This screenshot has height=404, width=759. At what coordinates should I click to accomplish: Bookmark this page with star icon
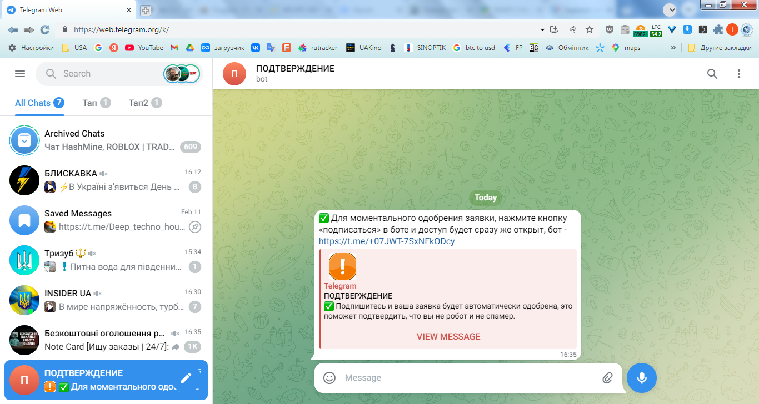click(590, 29)
